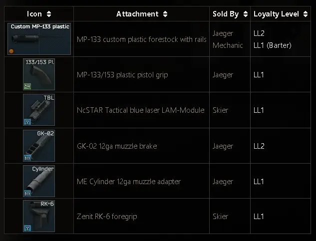Open the Mechanic trader link
This screenshot has height=241, width=316.
point(228,45)
